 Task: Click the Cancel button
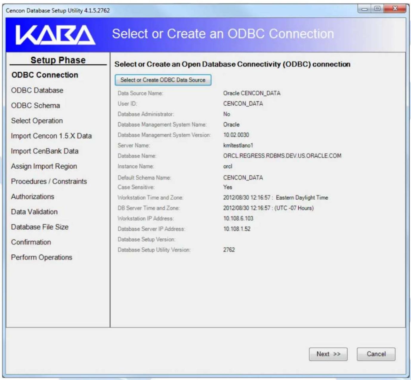click(x=376, y=354)
